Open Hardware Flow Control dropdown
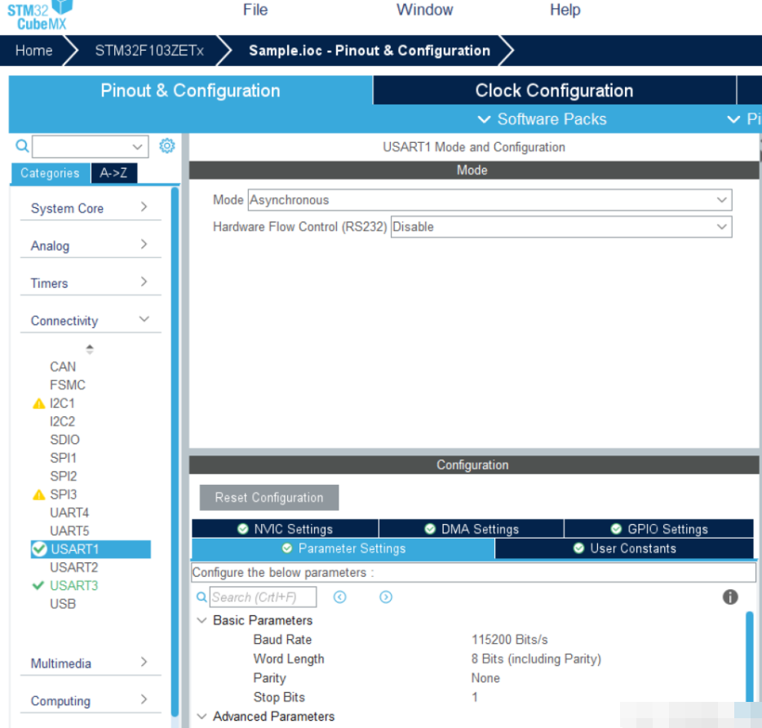 [561, 227]
